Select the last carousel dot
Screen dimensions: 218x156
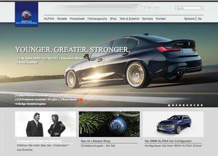pyautogui.click(x=202, y=105)
